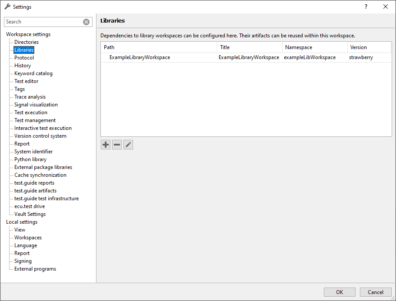Discard changes with the Cancel button
This screenshot has height=301, width=396.
click(376, 292)
